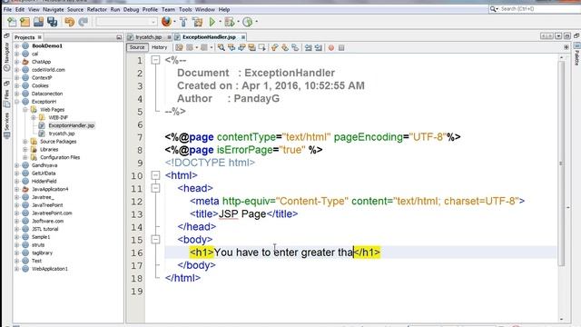The height and width of the screenshot is (327, 581).
Task: Click the Toggle Bookmark icon
Action: [295, 47]
